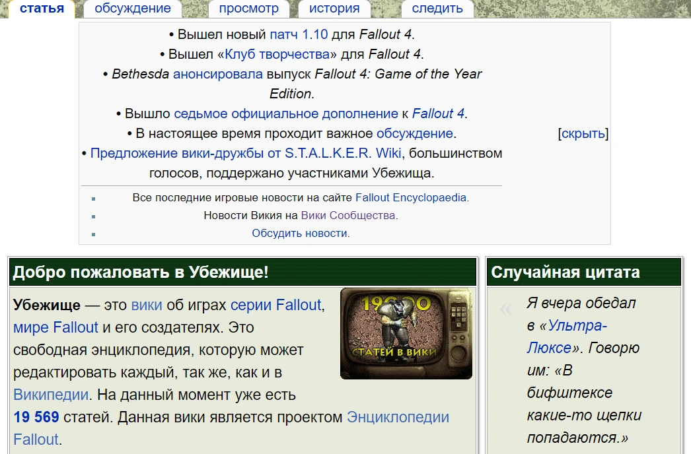Viewport: 691px width, 454px height.
Task: Open «Предложение вики-дружбы от S.T.A.L.K.E.R. Wiki»
Action: [246, 153]
